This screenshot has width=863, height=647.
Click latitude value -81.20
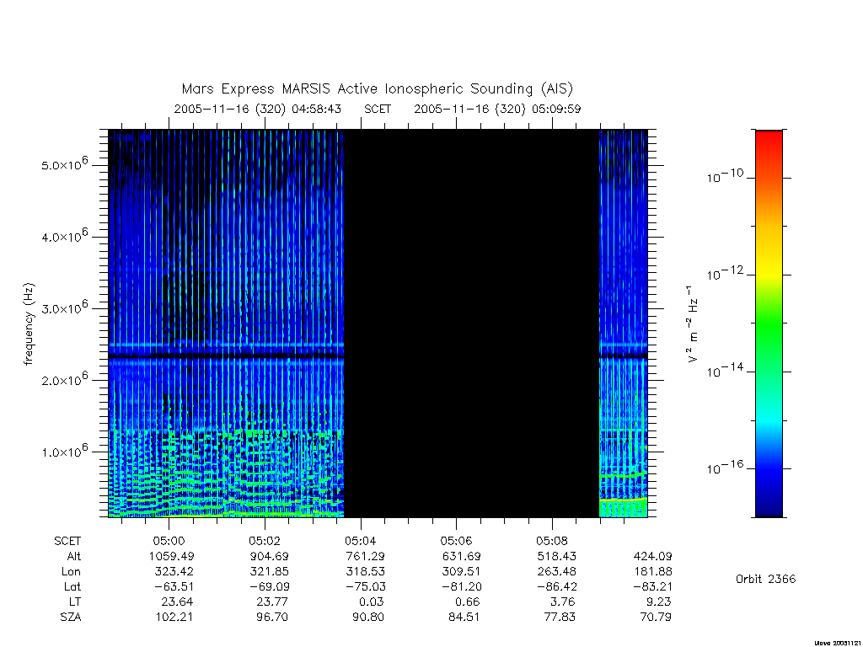pyautogui.click(x=459, y=587)
